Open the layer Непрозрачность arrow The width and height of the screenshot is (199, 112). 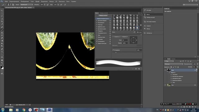click(x=197, y=64)
